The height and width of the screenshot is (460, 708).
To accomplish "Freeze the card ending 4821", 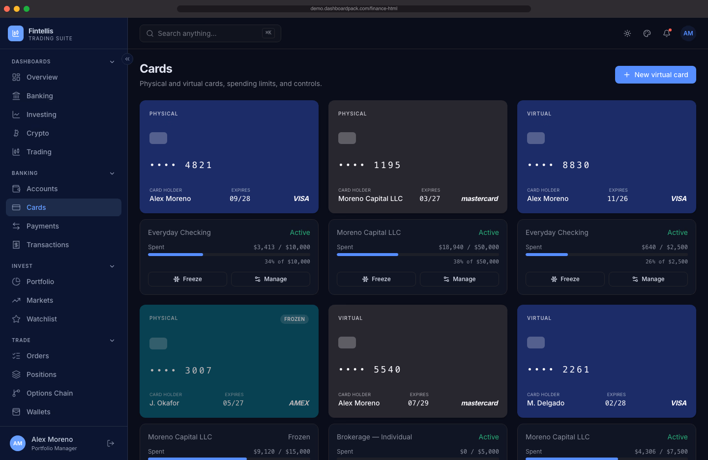I will click(x=187, y=279).
